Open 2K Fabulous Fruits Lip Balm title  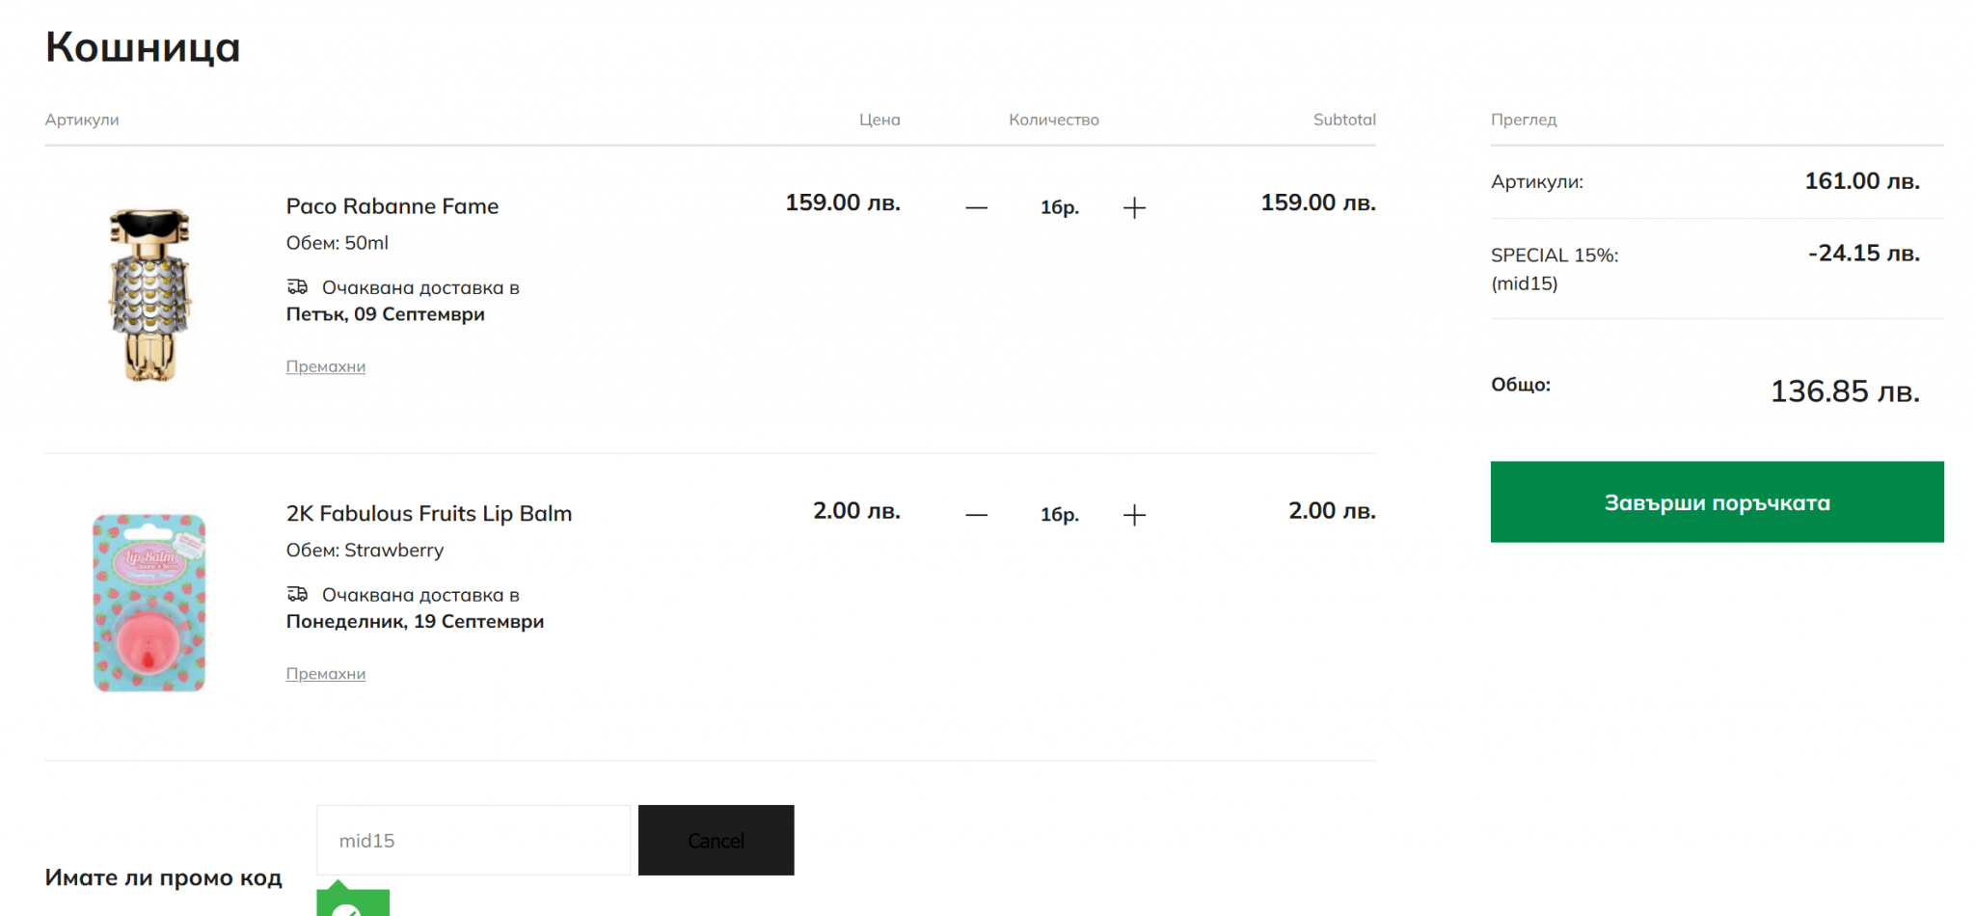pyautogui.click(x=428, y=514)
